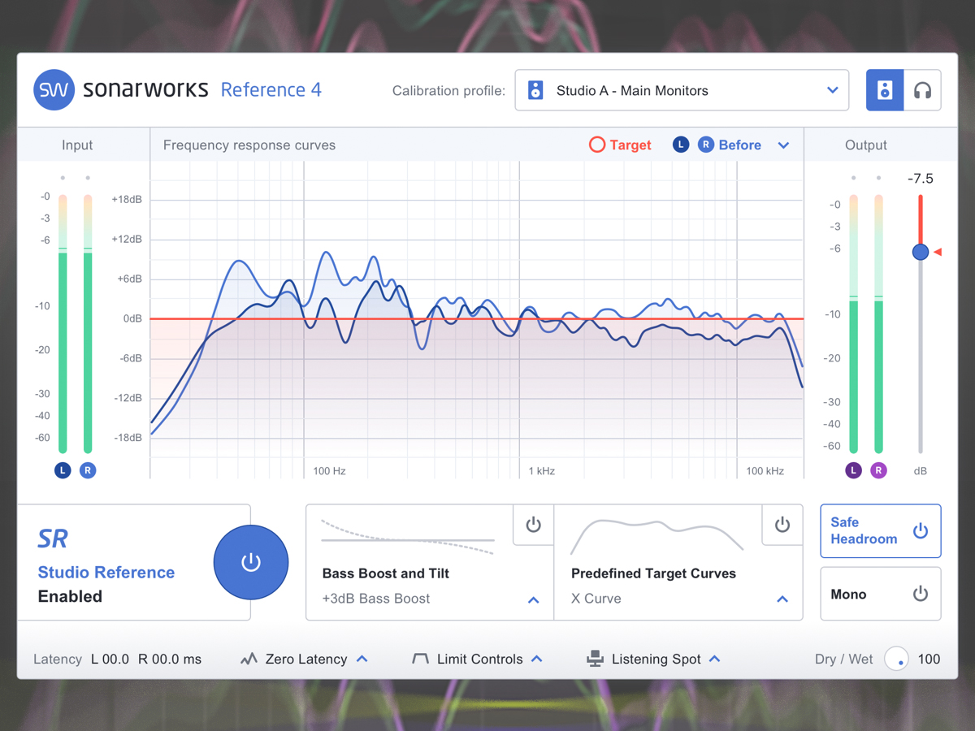975x731 pixels.
Task: Click the -18dB axis label
Action: pos(128,438)
